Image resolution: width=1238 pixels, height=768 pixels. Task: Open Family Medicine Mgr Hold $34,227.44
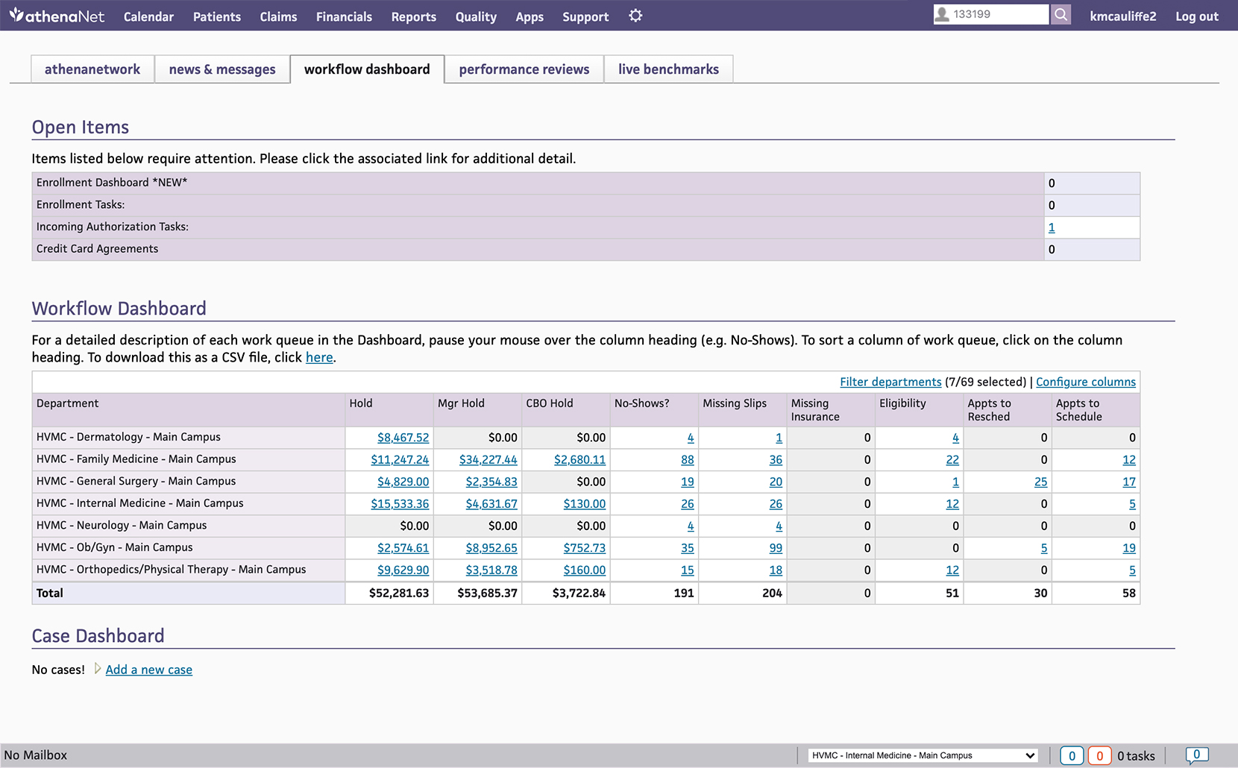(x=488, y=460)
